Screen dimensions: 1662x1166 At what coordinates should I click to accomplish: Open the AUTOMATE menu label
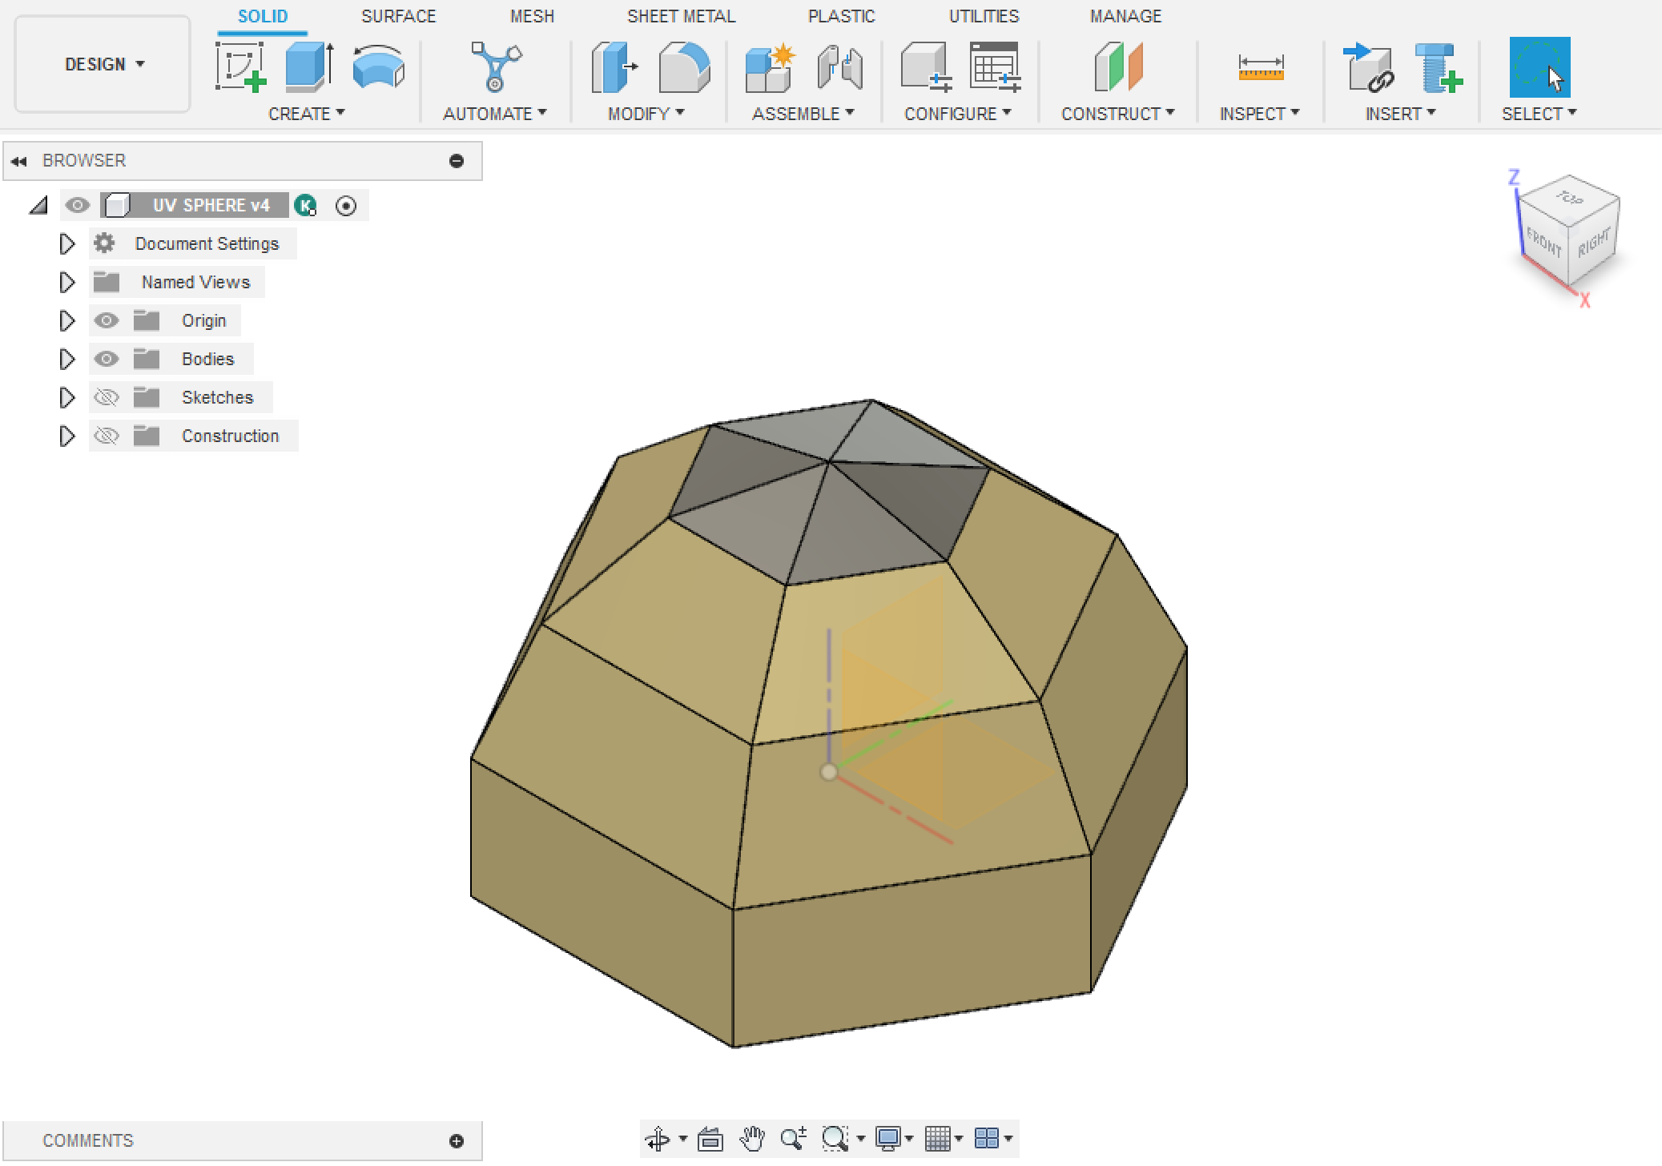[x=494, y=114]
